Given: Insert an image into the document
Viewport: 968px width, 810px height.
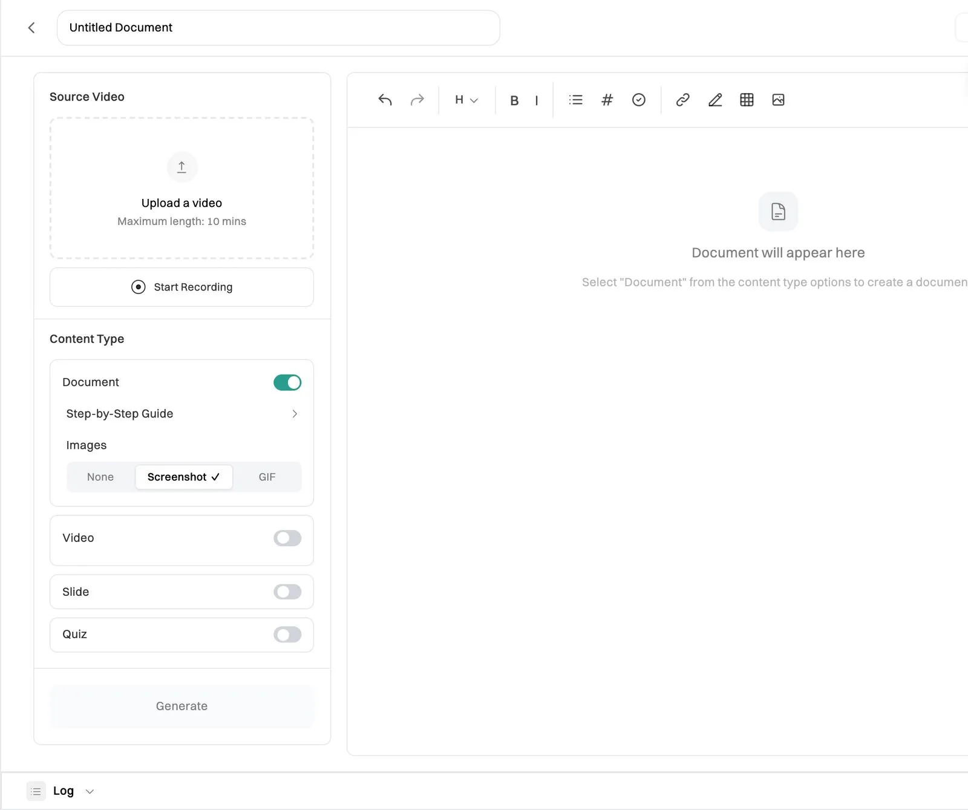Looking at the screenshot, I should [779, 100].
